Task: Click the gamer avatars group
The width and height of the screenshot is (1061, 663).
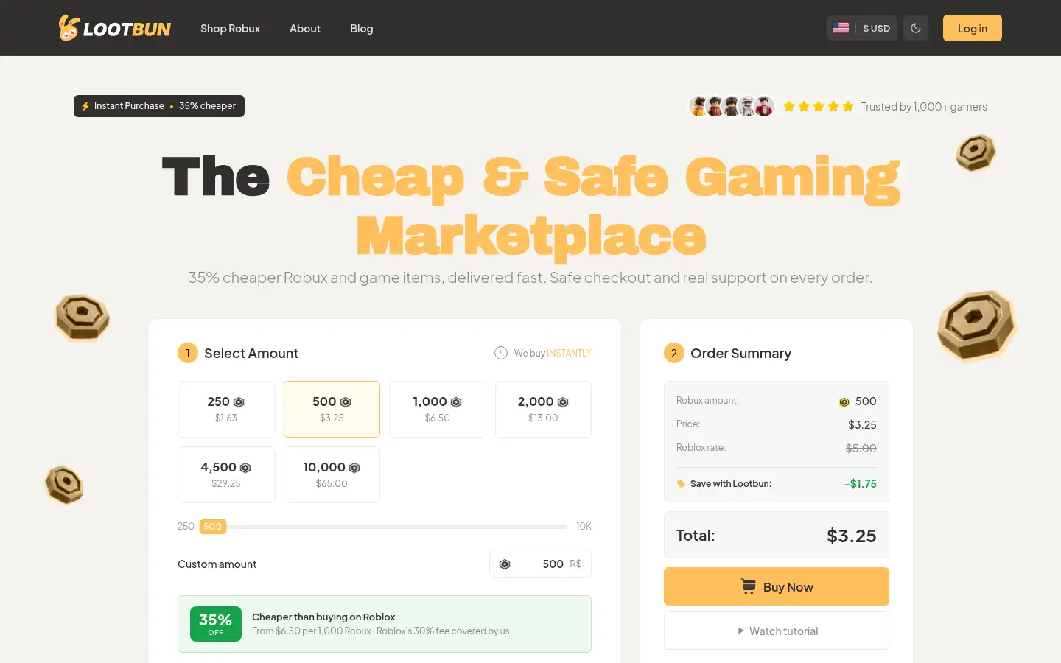Action: [x=732, y=106]
